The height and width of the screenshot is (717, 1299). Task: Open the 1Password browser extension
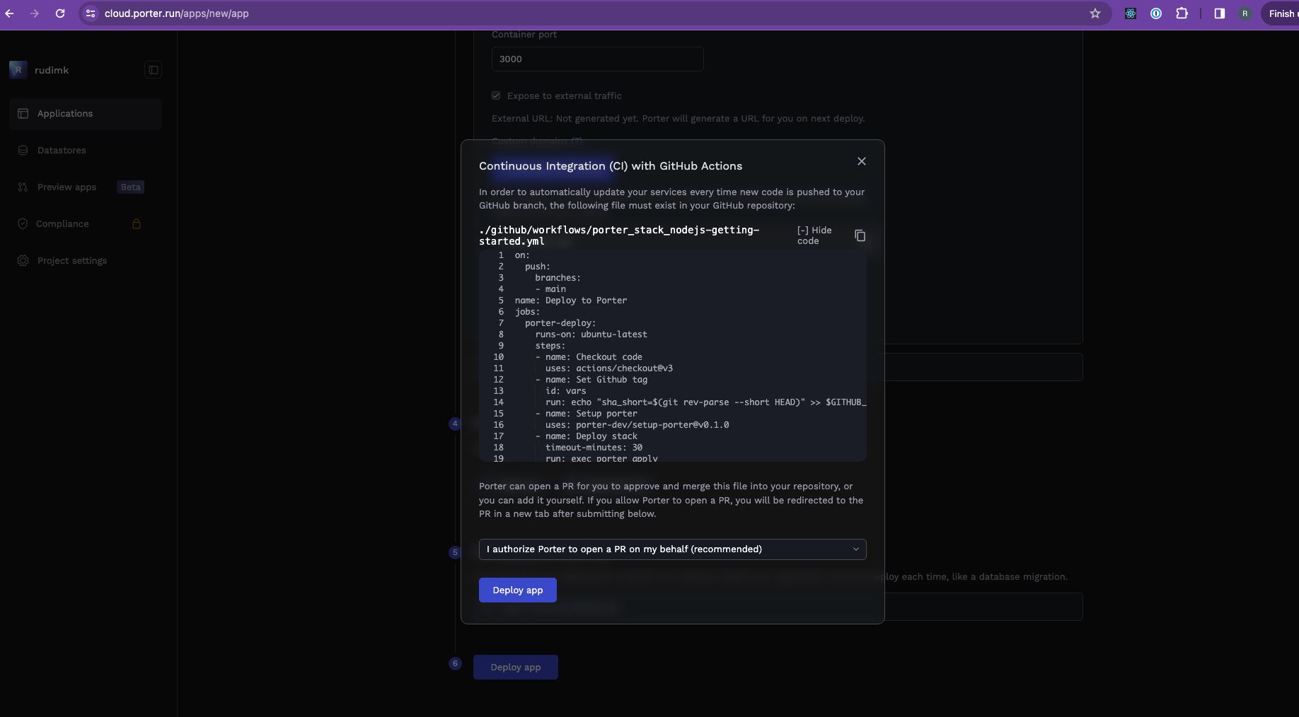1156,13
